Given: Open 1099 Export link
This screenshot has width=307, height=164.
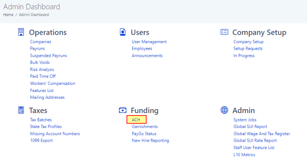Looking at the screenshot, I should pyautogui.click(x=42, y=141).
